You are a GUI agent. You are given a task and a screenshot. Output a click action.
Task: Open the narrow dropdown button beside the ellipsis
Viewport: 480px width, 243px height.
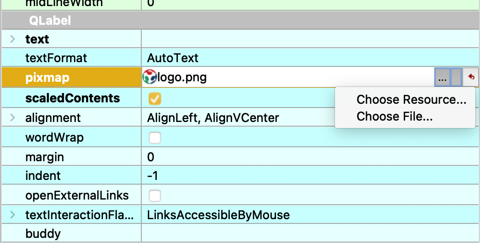pos(456,77)
